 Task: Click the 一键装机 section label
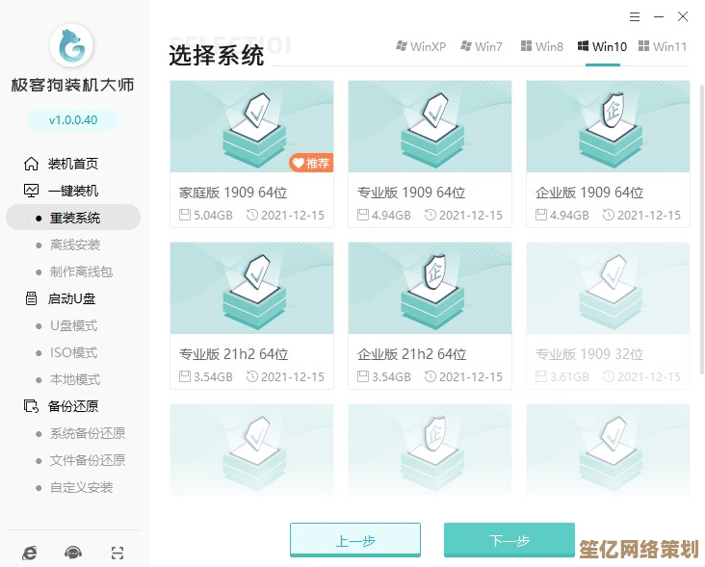point(73,191)
